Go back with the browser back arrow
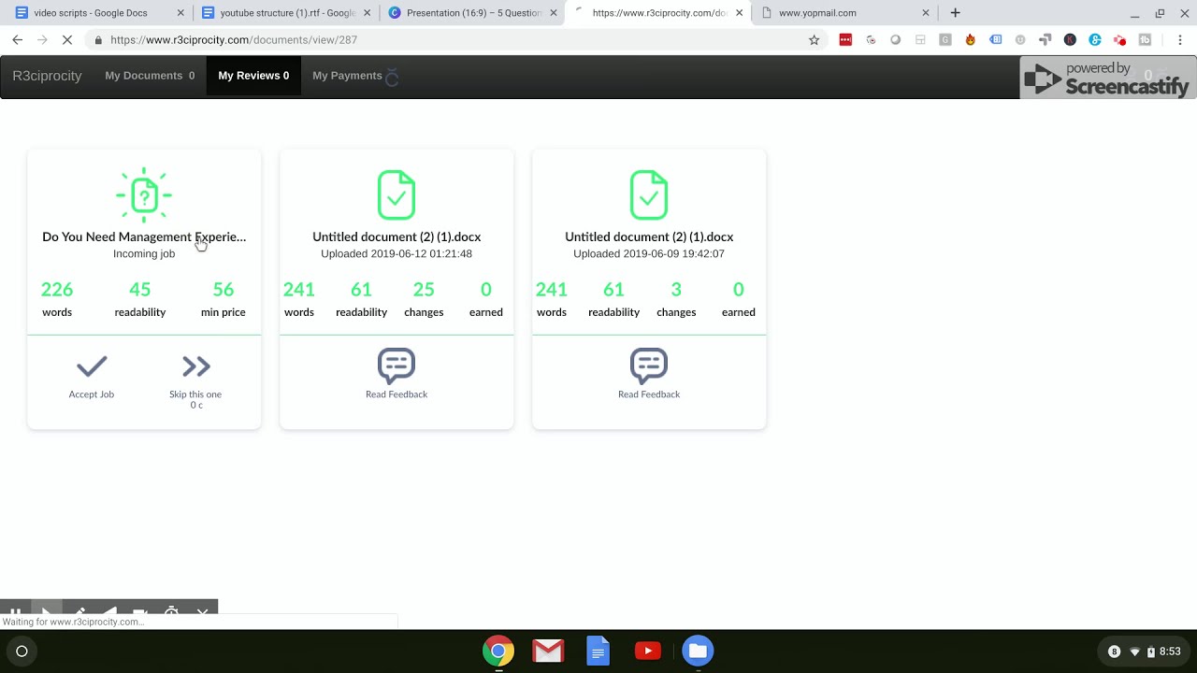The height and width of the screenshot is (673, 1197). [x=17, y=40]
